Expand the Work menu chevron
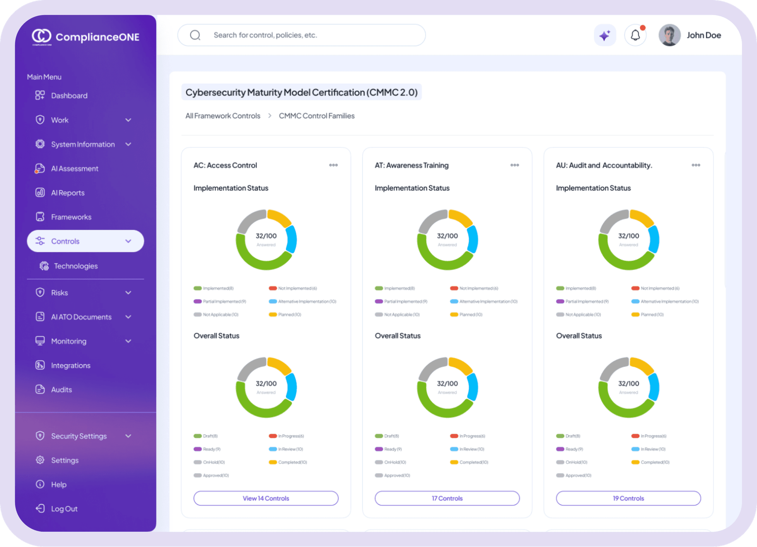757x547 pixels. coord(128,120)
